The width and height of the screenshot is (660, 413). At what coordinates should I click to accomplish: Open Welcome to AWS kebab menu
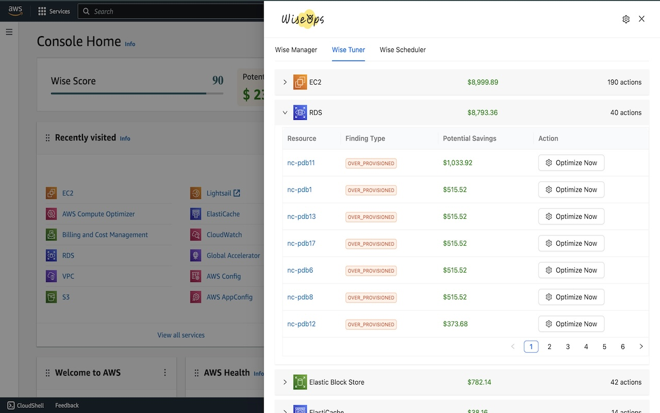165,373
